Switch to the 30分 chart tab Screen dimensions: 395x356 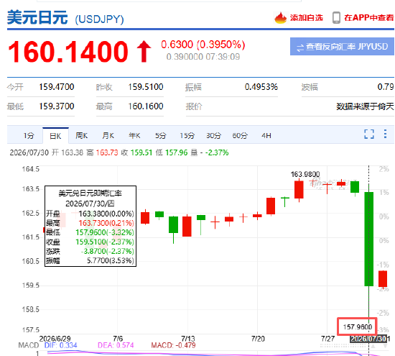(213, 136)
